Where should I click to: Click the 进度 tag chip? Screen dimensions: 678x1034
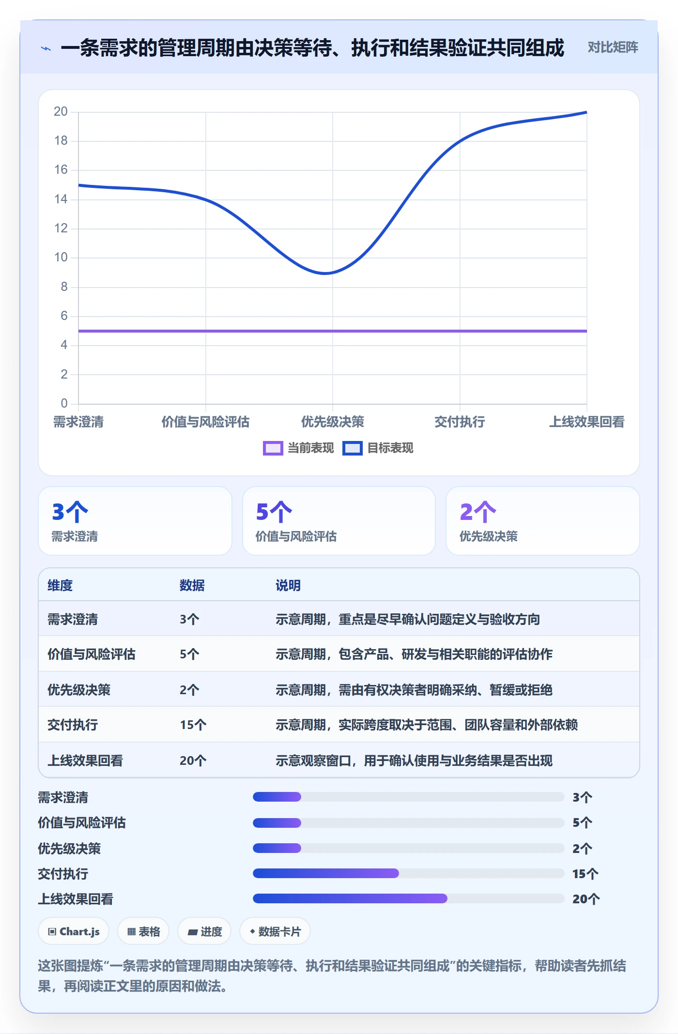click(204, 931)
